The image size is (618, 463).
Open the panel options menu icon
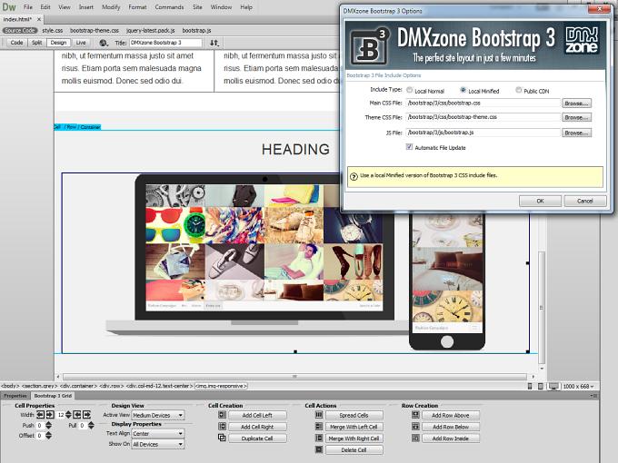coord(594,396)
